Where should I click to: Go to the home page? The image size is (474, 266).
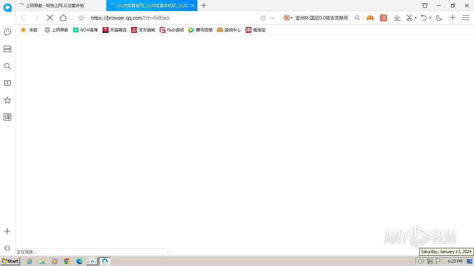pos(63,18)
